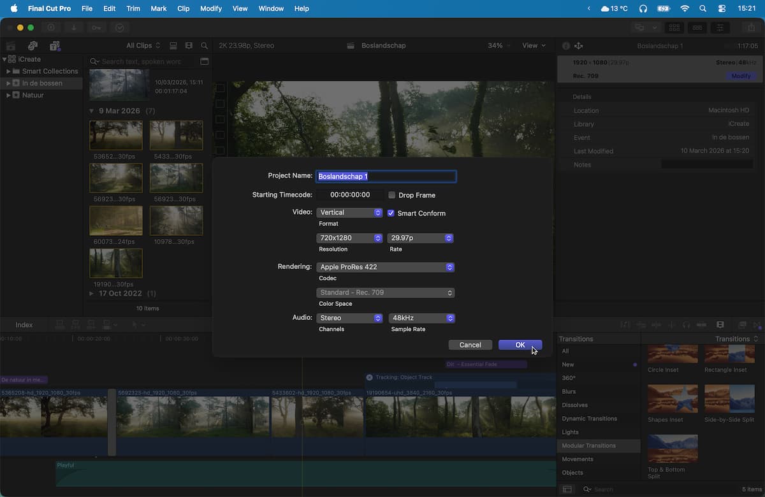The width and height of the screenshot is (765, 497).
Task: Toggle the Timeline view button in toolbar
Action: coord(697,27)
